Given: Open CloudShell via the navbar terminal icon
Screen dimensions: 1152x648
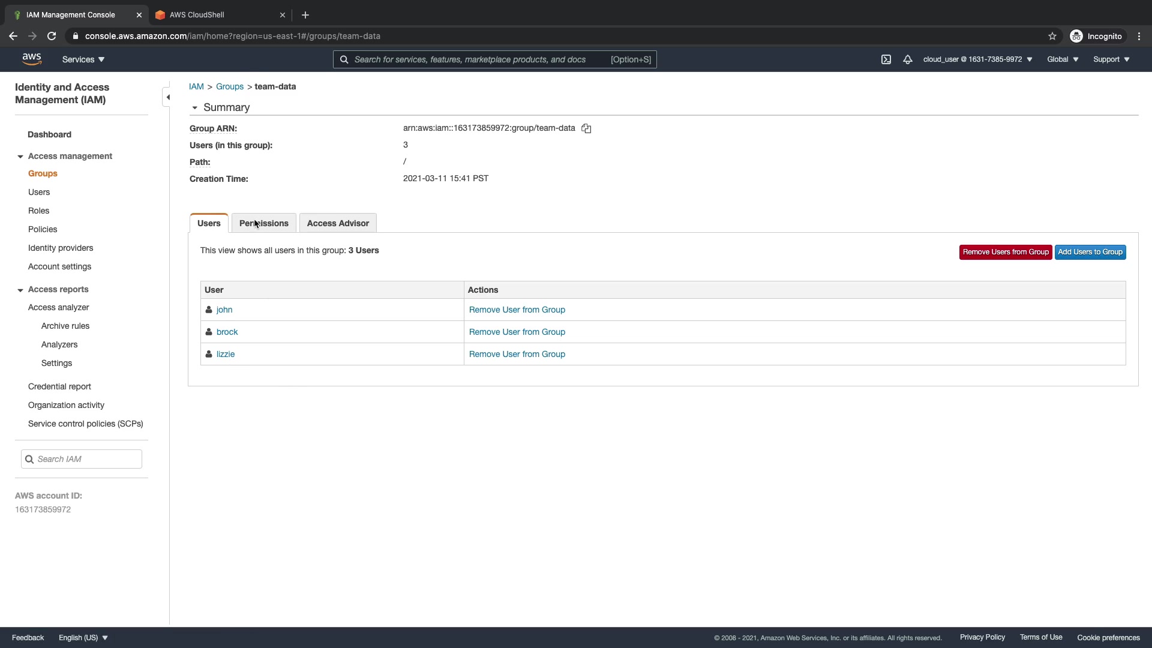Looking at the screenshot, I should [886, 59].
